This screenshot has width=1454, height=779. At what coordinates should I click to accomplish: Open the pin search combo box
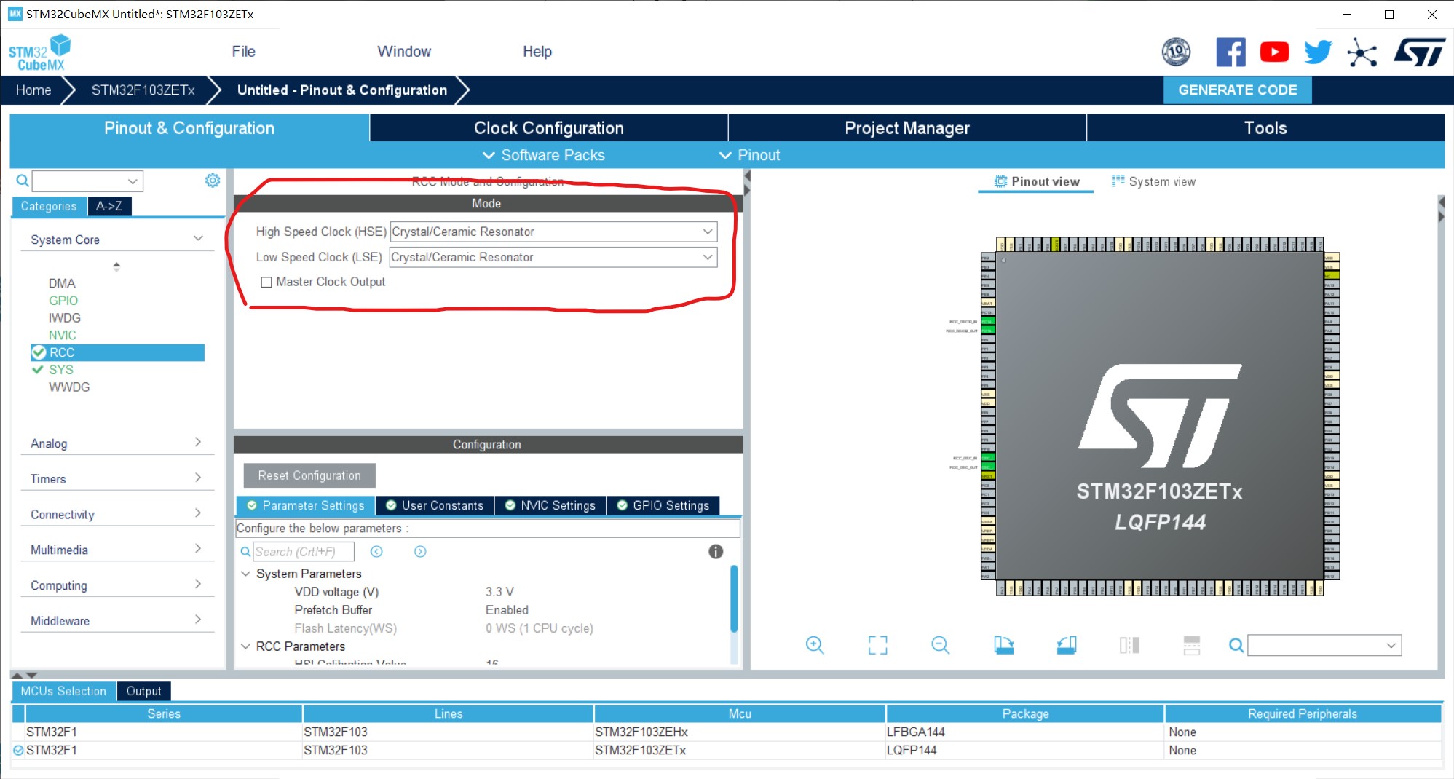pyautogui.click(x=1324, y=645)
